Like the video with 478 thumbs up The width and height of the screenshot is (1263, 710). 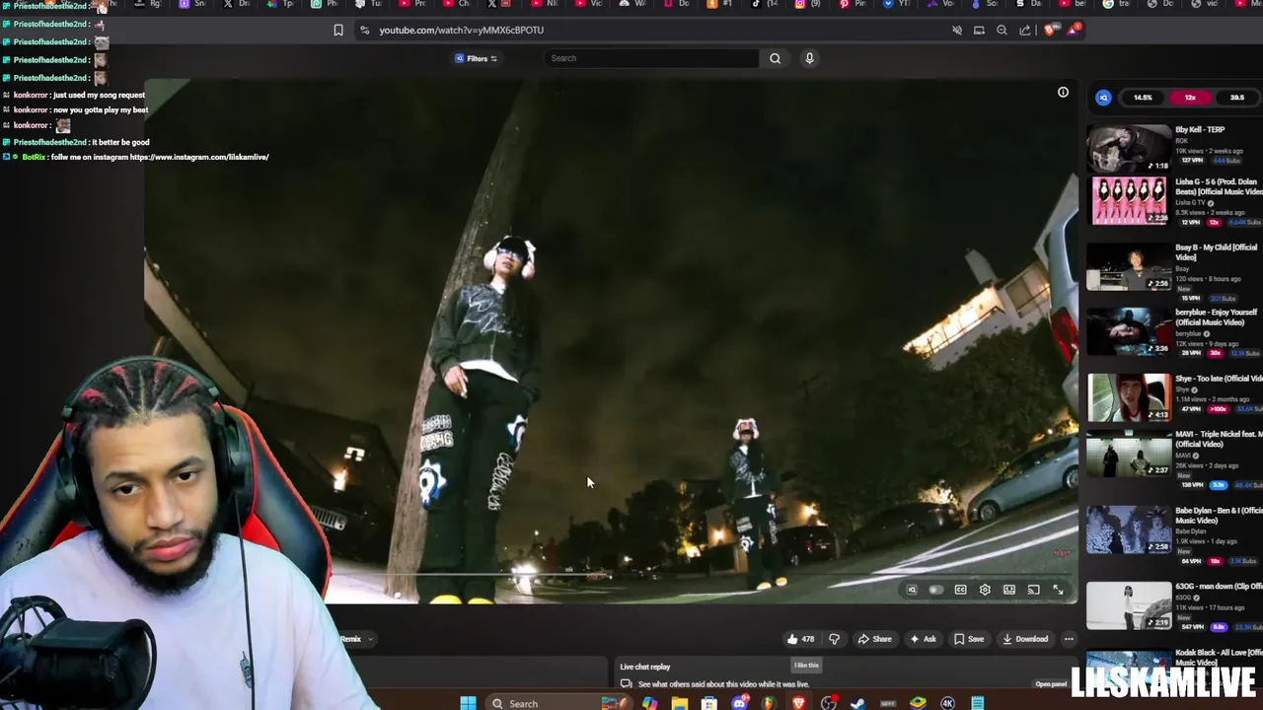800,639
